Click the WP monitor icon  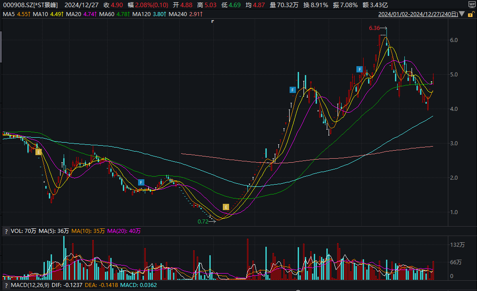click(472, 5)
